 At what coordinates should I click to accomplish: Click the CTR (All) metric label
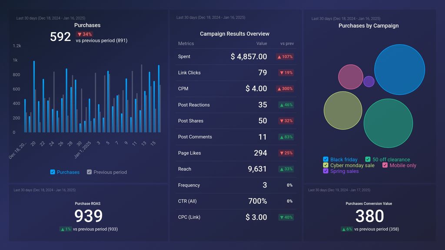[x=187, y=201]
